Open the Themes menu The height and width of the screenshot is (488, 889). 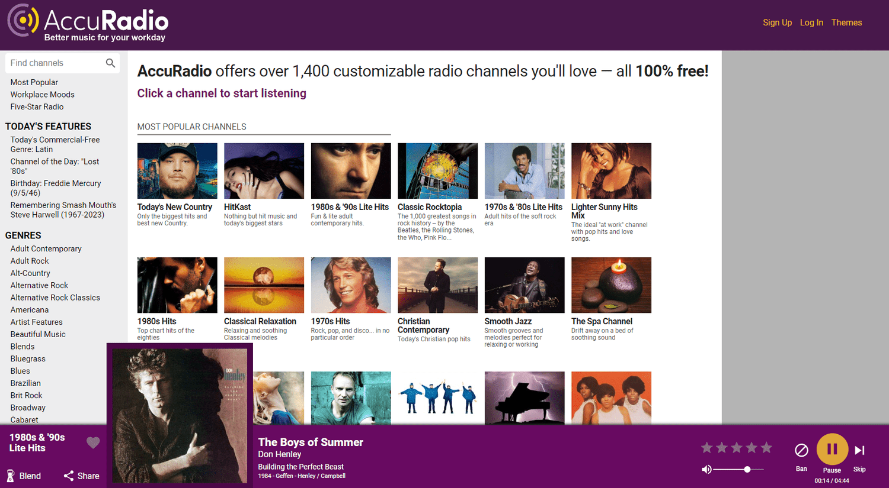[846, 22]
